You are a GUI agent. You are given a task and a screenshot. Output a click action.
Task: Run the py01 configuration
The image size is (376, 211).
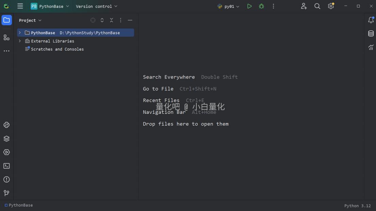tap(249, 6)
